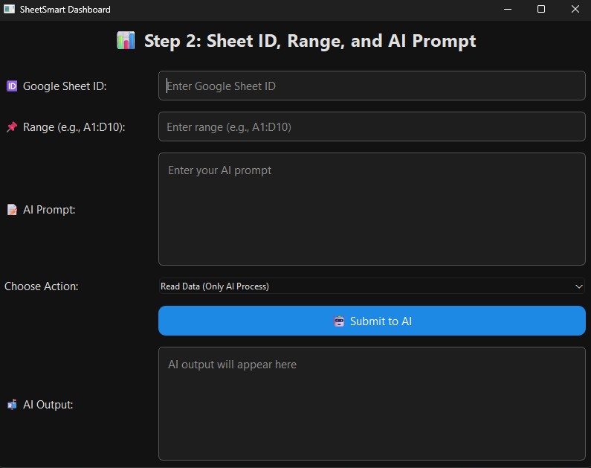Click the Choose Action label
Viewport: 591px width, 468px height.
[x=42, y=286]
